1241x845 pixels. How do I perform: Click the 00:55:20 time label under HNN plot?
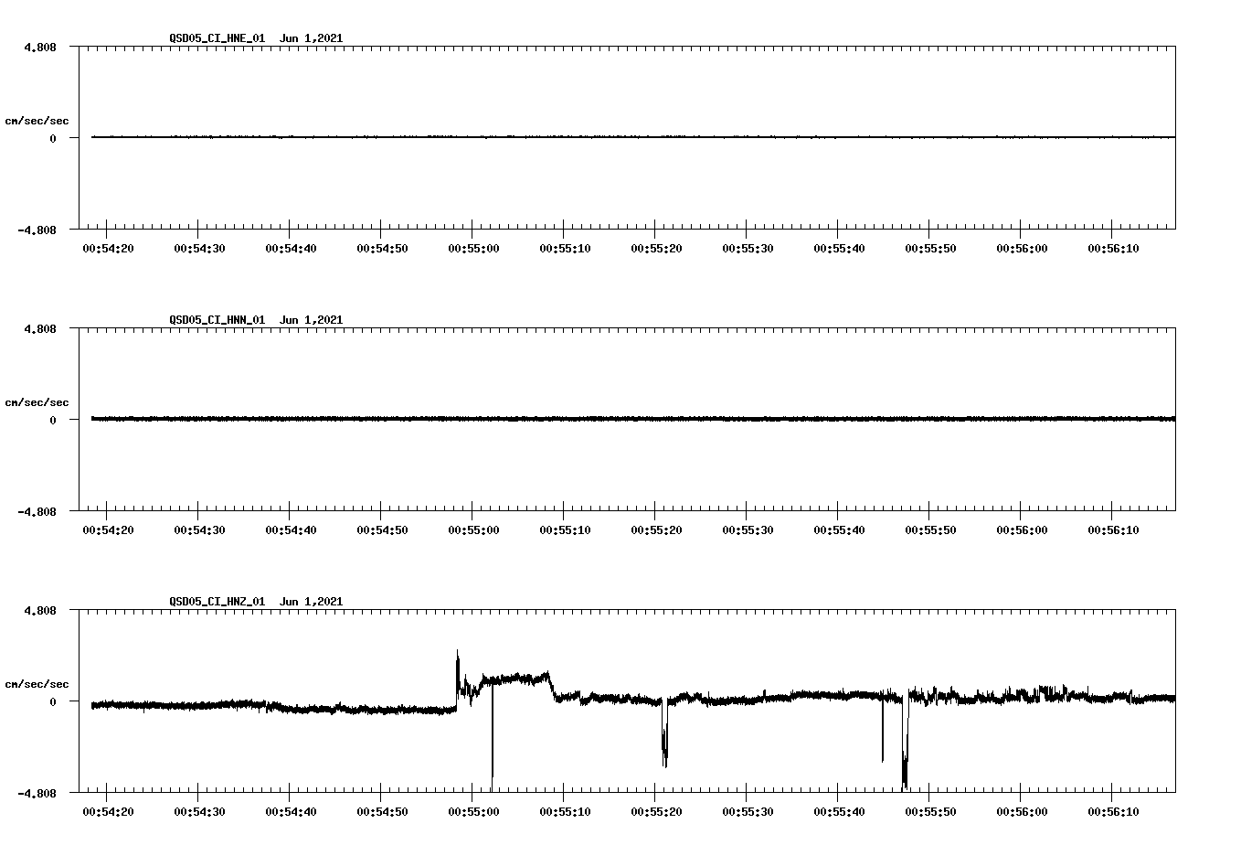[656, 530]
